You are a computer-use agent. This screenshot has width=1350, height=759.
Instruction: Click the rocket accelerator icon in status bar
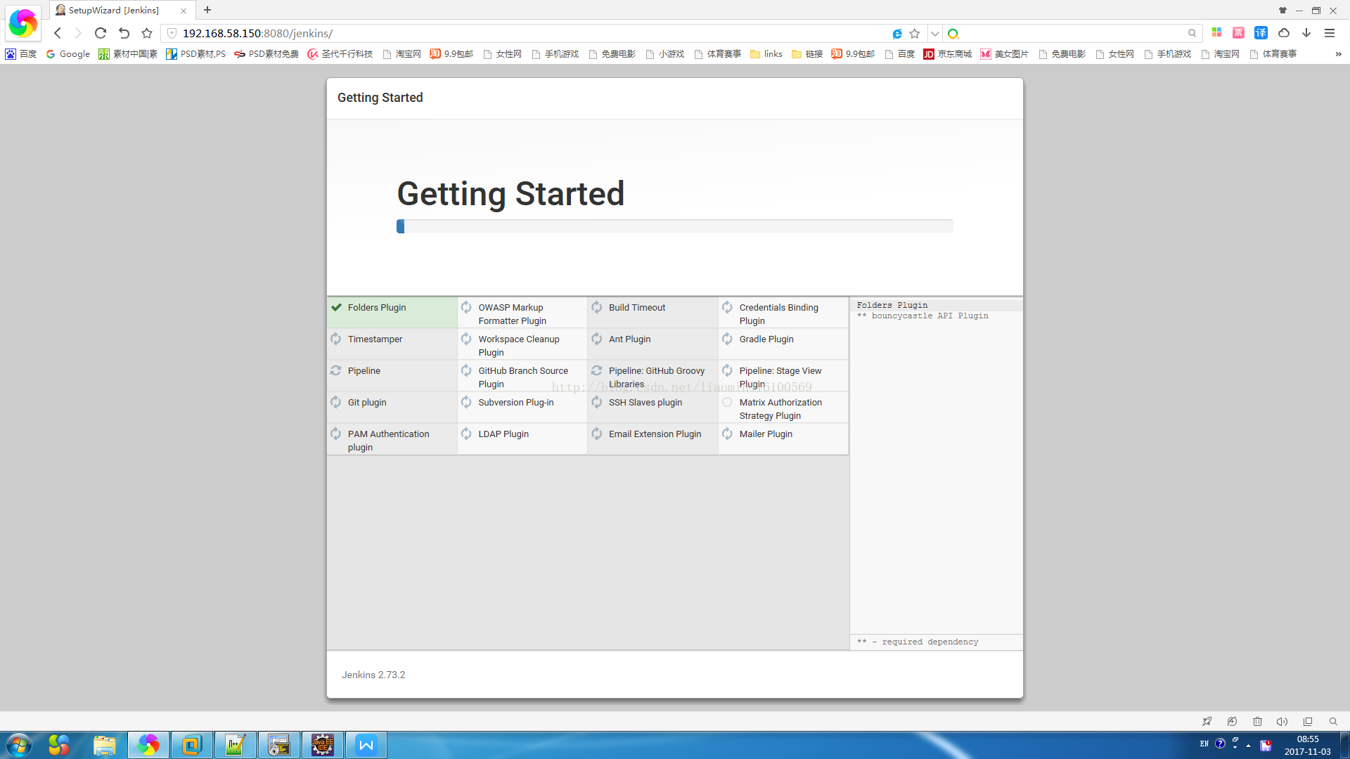coord(1207,722)
